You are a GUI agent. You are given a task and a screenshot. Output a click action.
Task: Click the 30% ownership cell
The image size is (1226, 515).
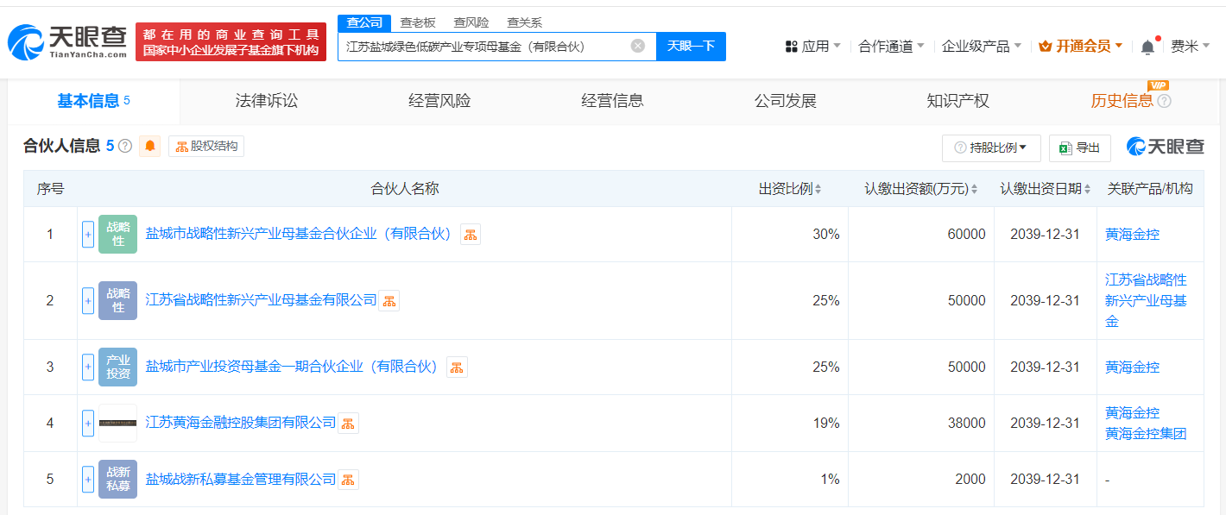tap(790, 234)
